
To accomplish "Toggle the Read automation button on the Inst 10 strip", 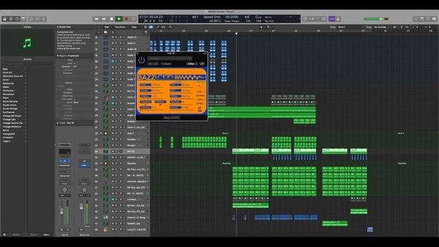I will point(64,184).
